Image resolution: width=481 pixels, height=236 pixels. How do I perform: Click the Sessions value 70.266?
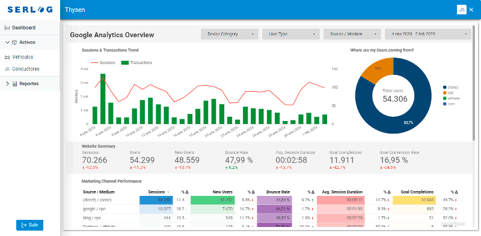click(x=94, y=160)
